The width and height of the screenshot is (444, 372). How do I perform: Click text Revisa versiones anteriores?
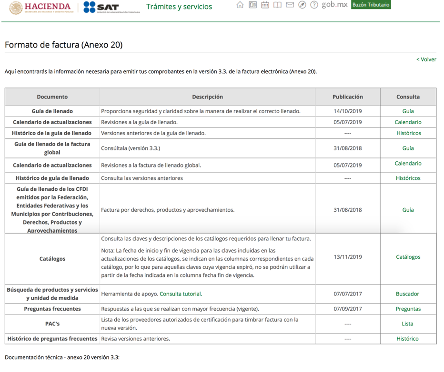coord(136,339)
